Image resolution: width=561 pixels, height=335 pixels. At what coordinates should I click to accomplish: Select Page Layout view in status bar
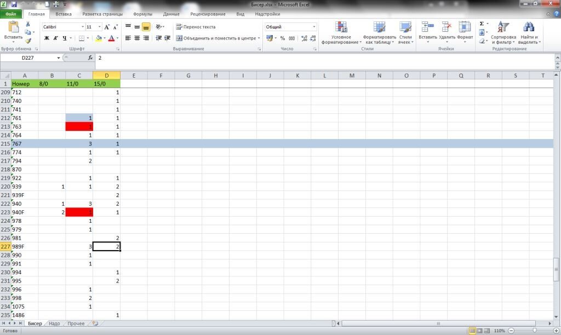pyautogui.click(x=480, y=331)
